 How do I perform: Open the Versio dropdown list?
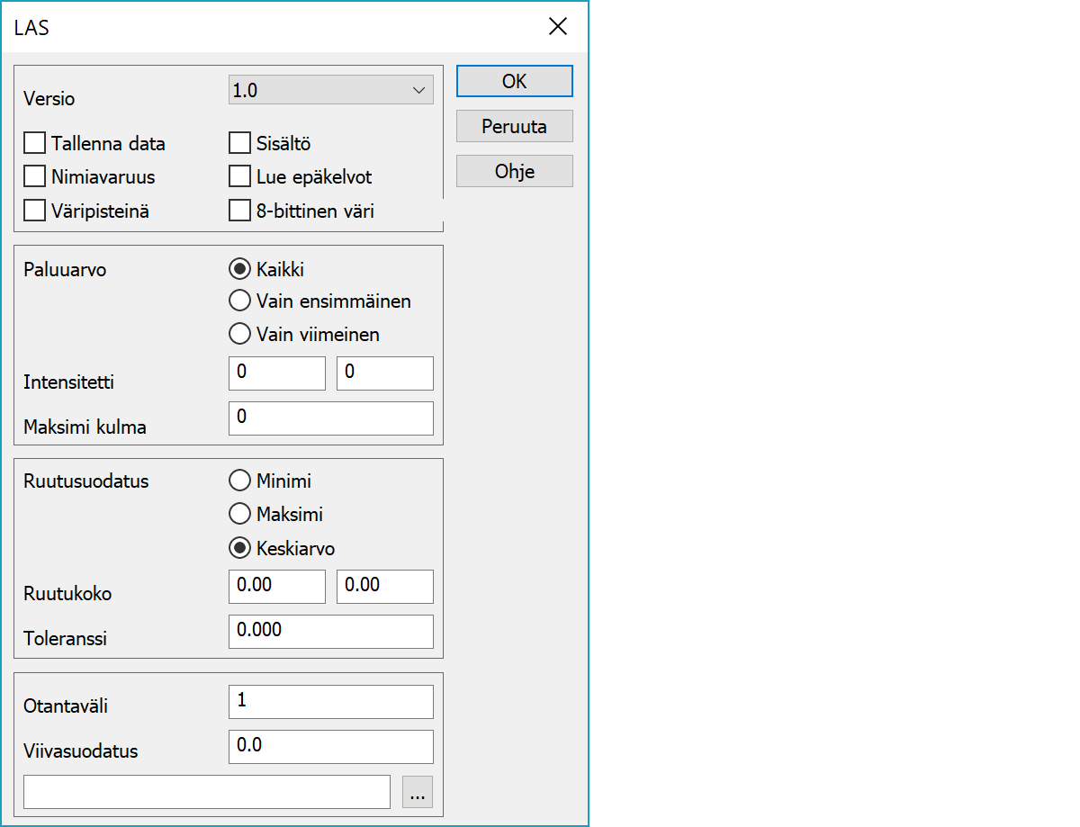point(330,90)
